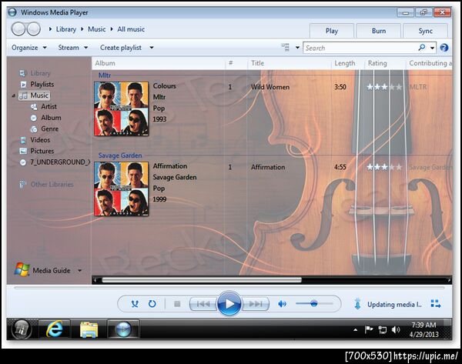This screenshot has height=364, width=462.
Task: Adjust the volume slider
Action: coord(314,303)
